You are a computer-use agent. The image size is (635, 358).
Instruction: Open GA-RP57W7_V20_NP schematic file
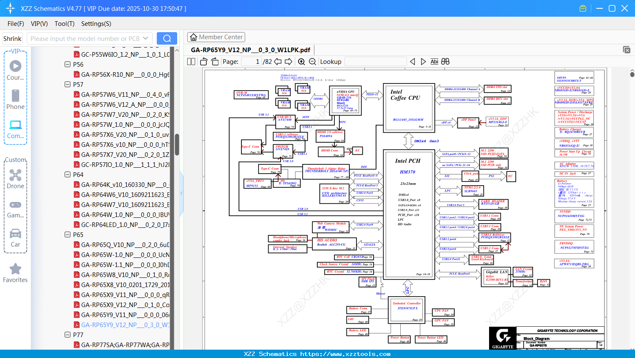[x=125, y=114]
